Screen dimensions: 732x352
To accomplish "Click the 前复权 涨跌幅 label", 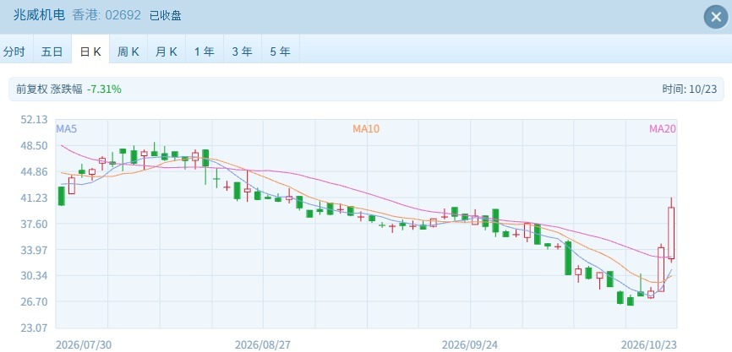I will (50, 89).
